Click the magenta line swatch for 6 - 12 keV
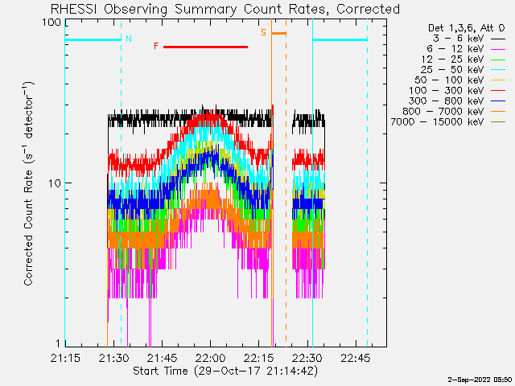Viewport: 515px width, 386px height. tap(498, 50)
